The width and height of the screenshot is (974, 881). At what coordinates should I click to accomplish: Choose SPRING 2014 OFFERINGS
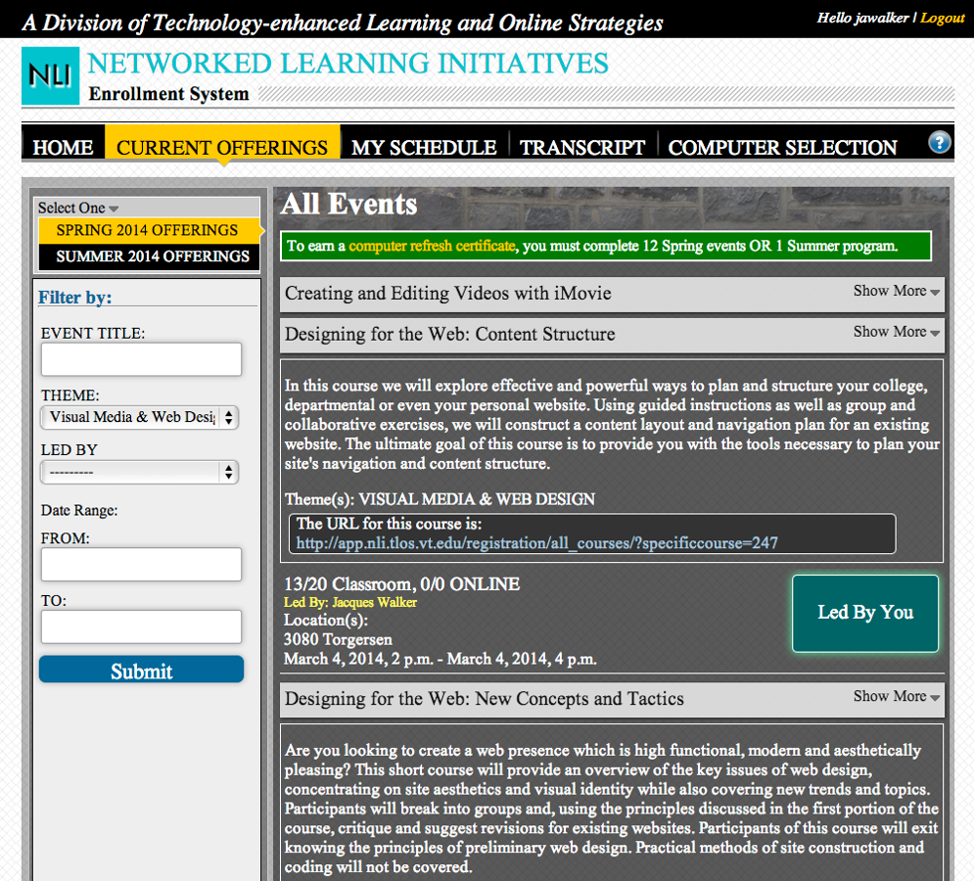click(147, 230)
